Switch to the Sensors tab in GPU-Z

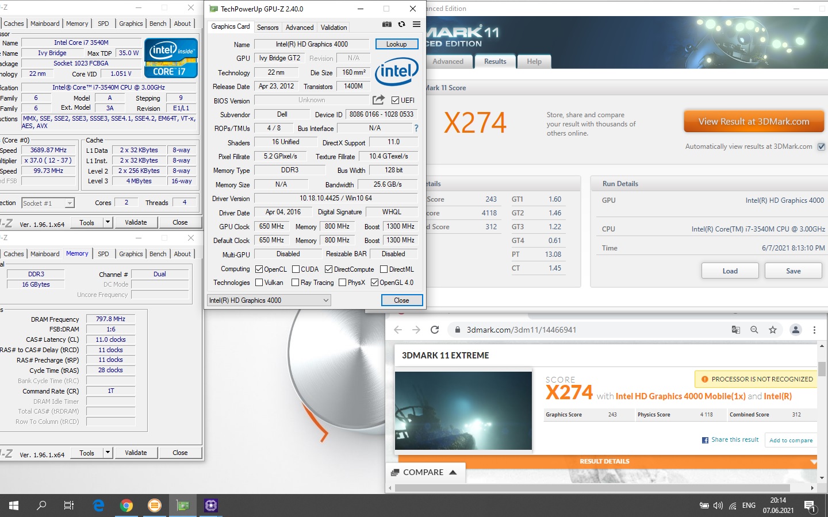pos(267,27)
